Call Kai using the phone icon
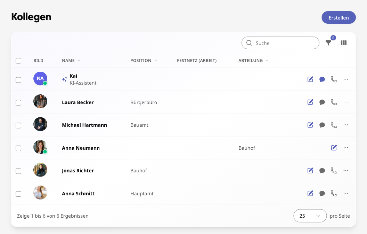This screenshot has width=367, height=234. pos(334,79)
